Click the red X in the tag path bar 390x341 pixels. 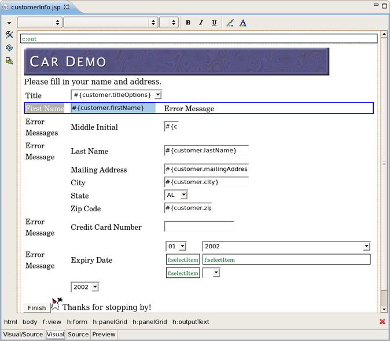pyautogui.click(x=382, y=321)
